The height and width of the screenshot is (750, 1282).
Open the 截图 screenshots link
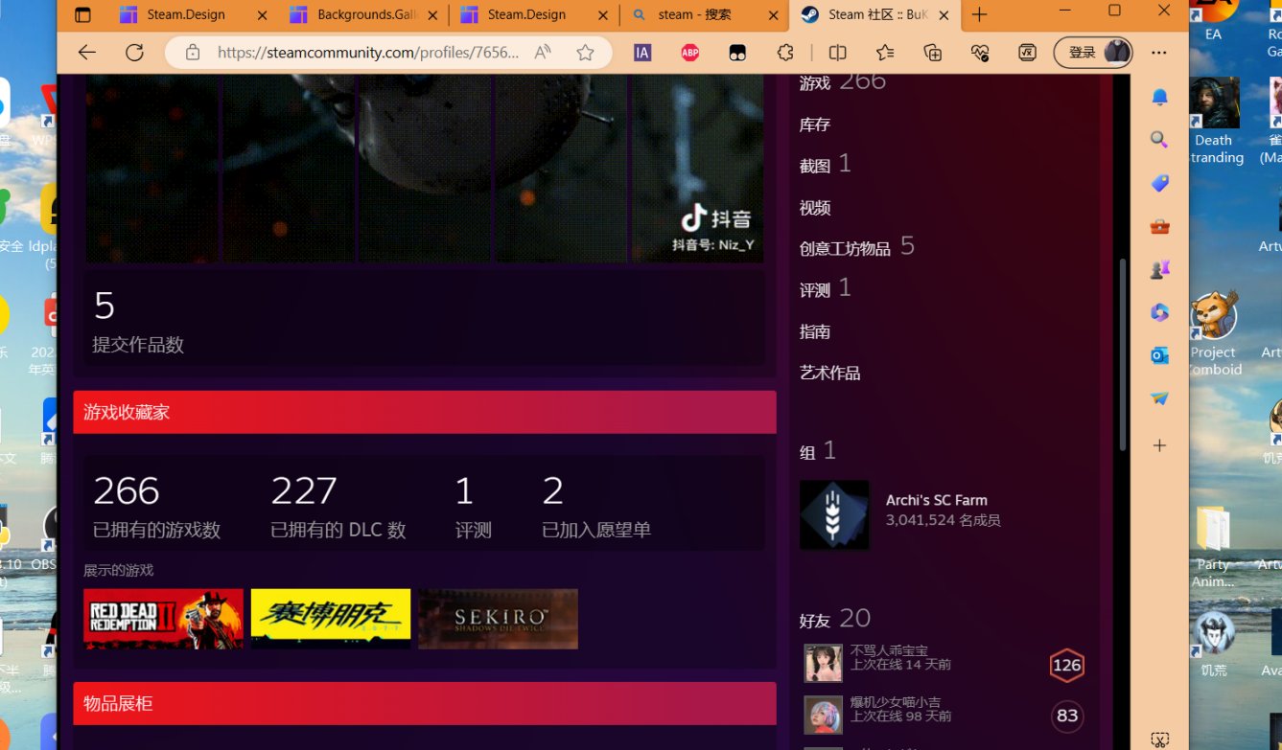(815, 166)
